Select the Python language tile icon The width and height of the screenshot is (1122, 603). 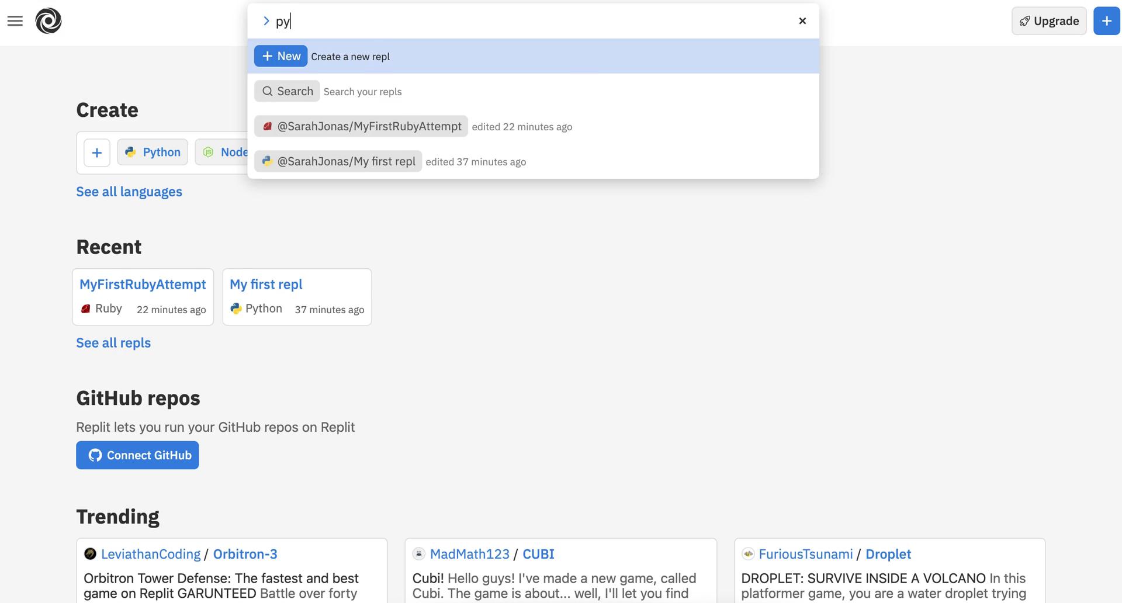[130, 152]
